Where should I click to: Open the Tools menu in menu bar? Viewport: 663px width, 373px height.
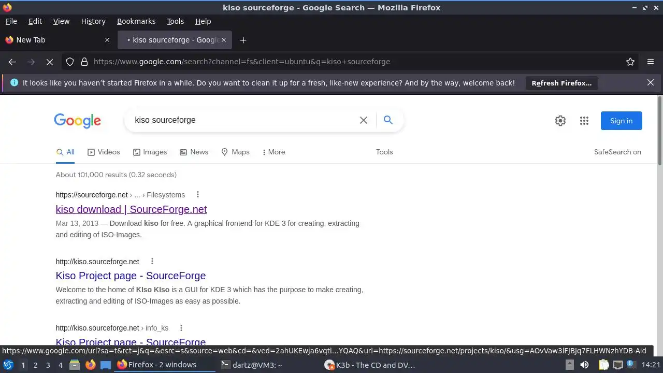coord(176,21)
